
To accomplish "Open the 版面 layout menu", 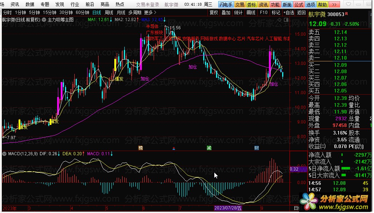I will coord(287,5).
